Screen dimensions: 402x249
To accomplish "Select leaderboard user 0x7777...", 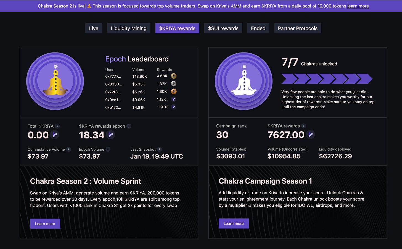I will point(113,76).
